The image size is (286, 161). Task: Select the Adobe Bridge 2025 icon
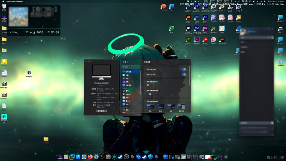[x=188, y=30]
